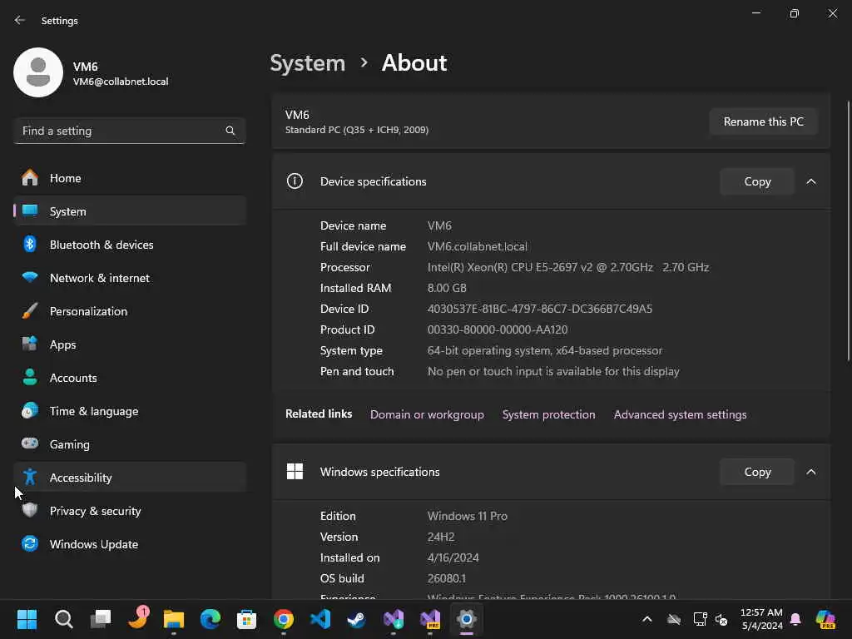
Task: Click the Edition value Windows 11 Pro
Action: 468,516
